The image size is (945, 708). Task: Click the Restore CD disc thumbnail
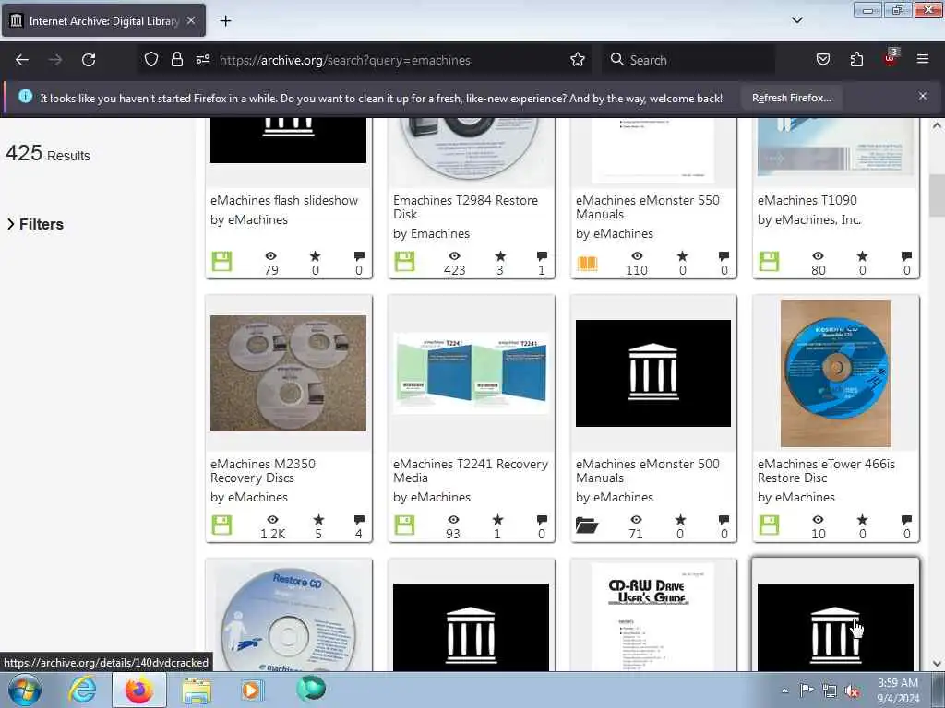(x=288, y=618)
